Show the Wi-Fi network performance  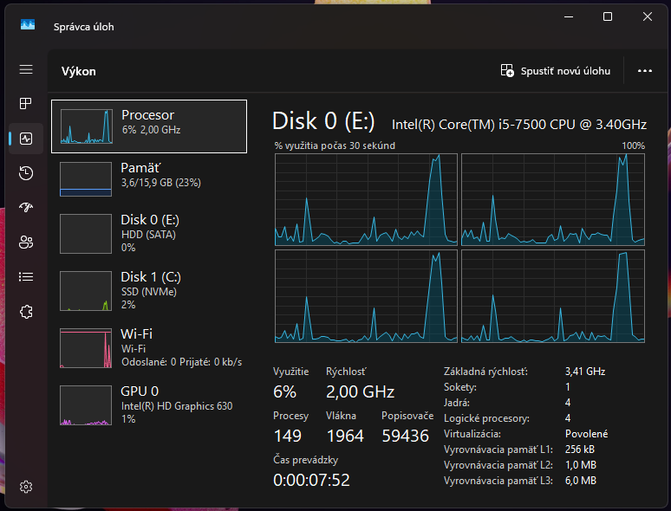pos(149,347)
